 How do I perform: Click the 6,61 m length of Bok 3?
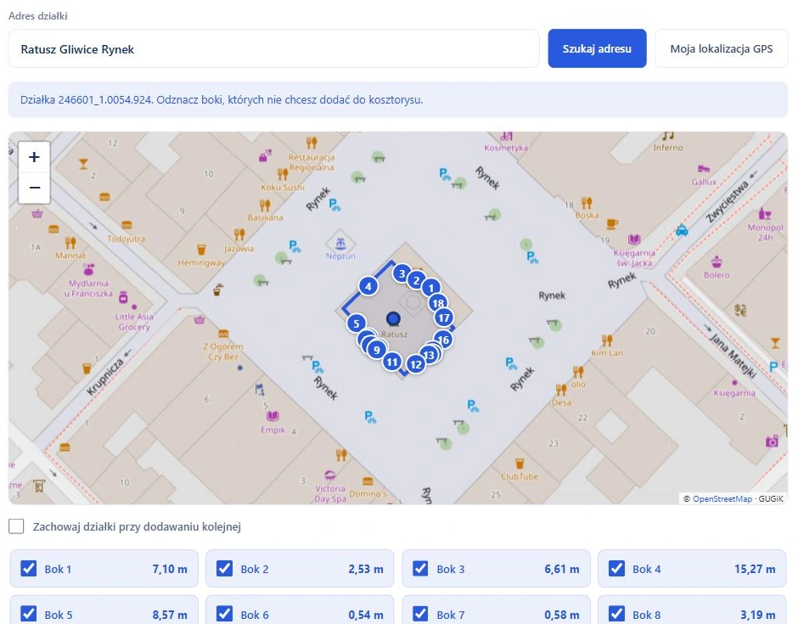(562, 569)
